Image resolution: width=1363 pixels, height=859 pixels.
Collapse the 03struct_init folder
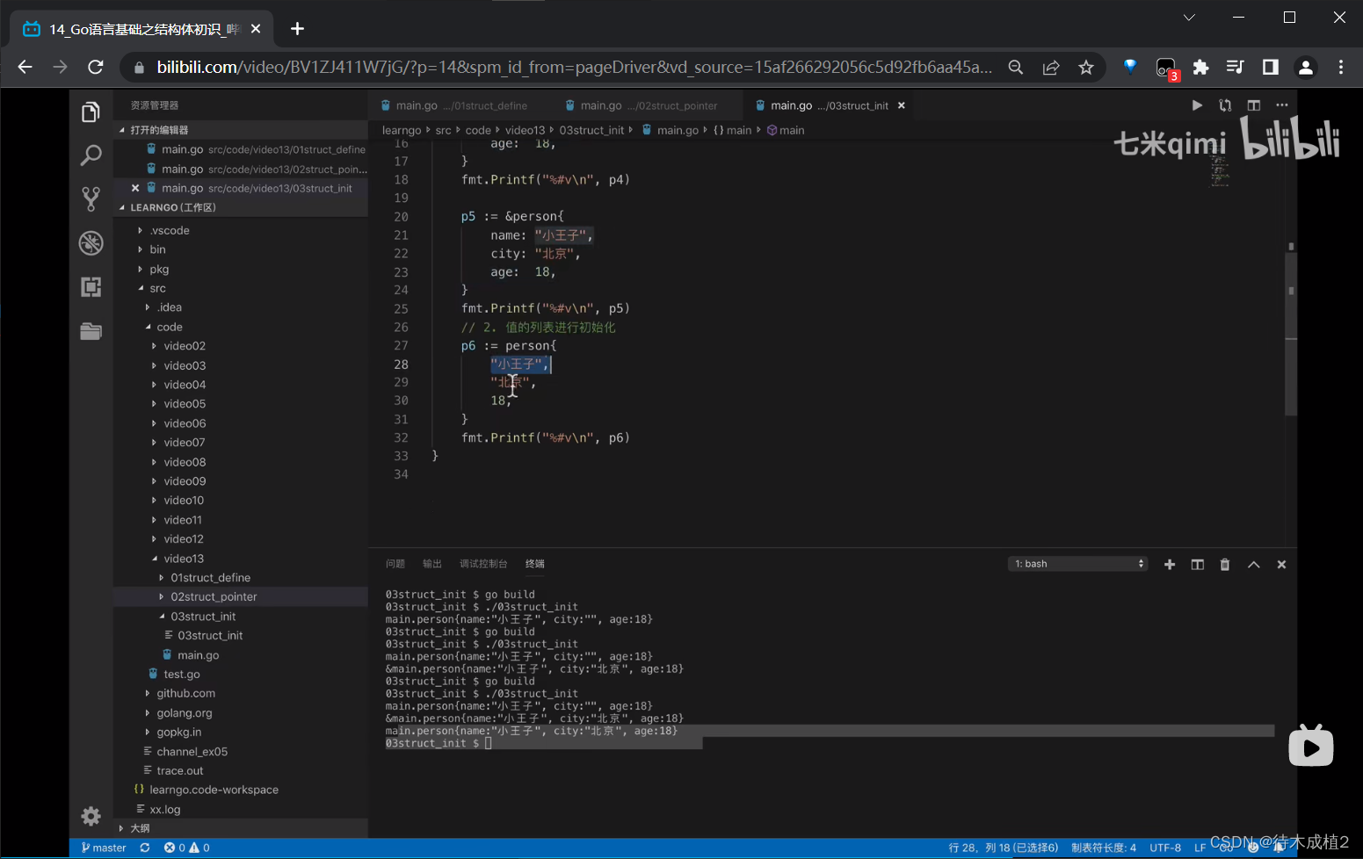tap(203, 617)
